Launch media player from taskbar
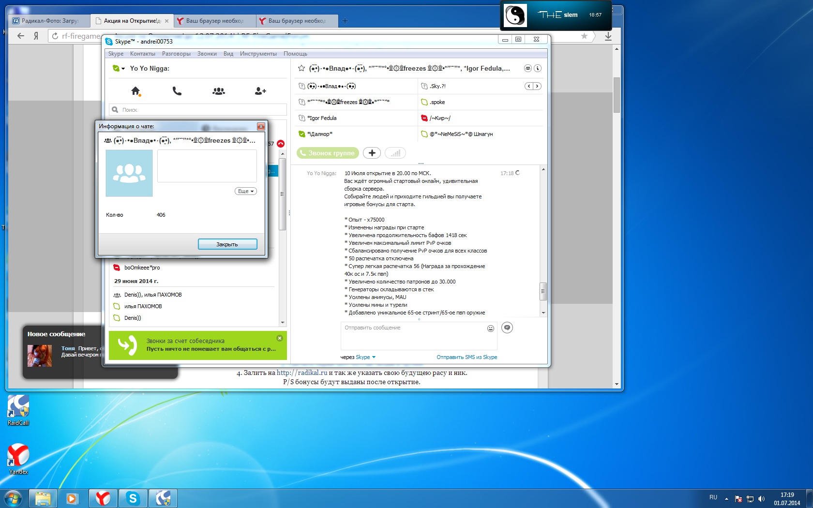This screenshot has width=813, height=508. coord(72,498)
